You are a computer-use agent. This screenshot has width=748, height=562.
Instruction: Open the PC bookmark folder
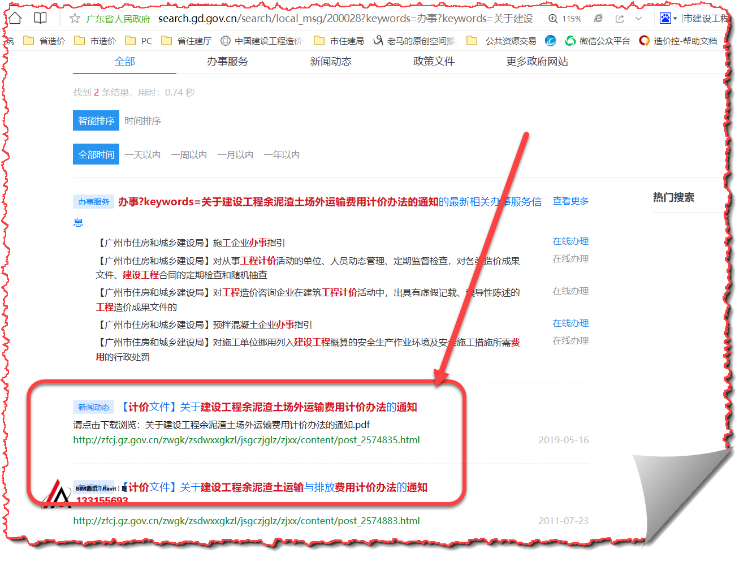click(x=139, y=41)
